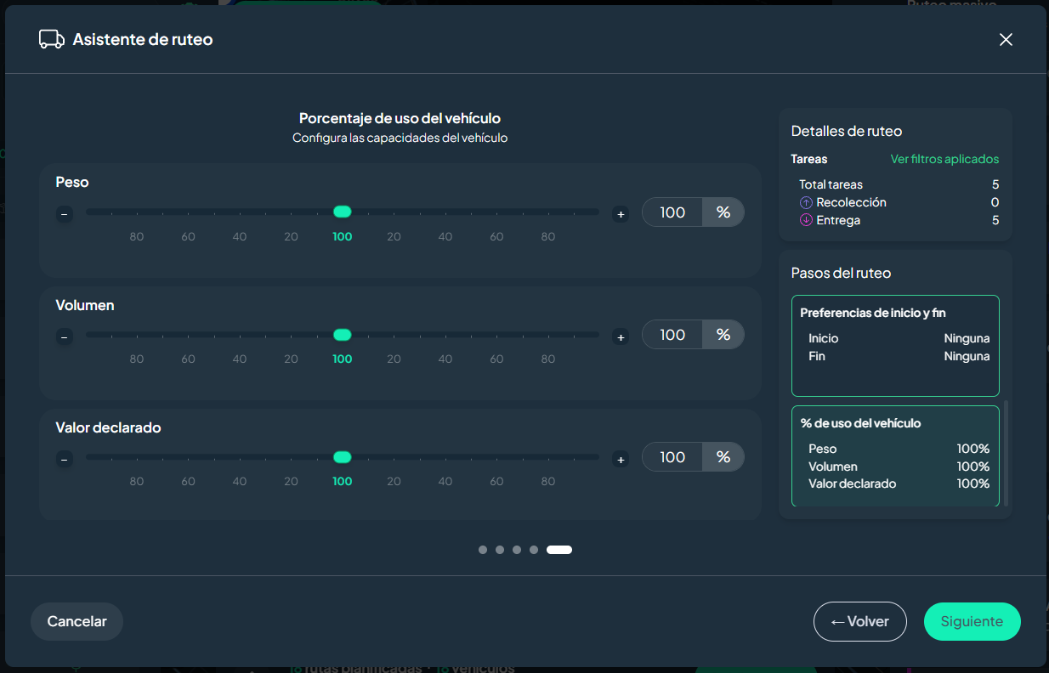The width and height of the screenshot is (1049, 673).
Task: Go back with the Volver button
Action: click(x=860, y=621)
